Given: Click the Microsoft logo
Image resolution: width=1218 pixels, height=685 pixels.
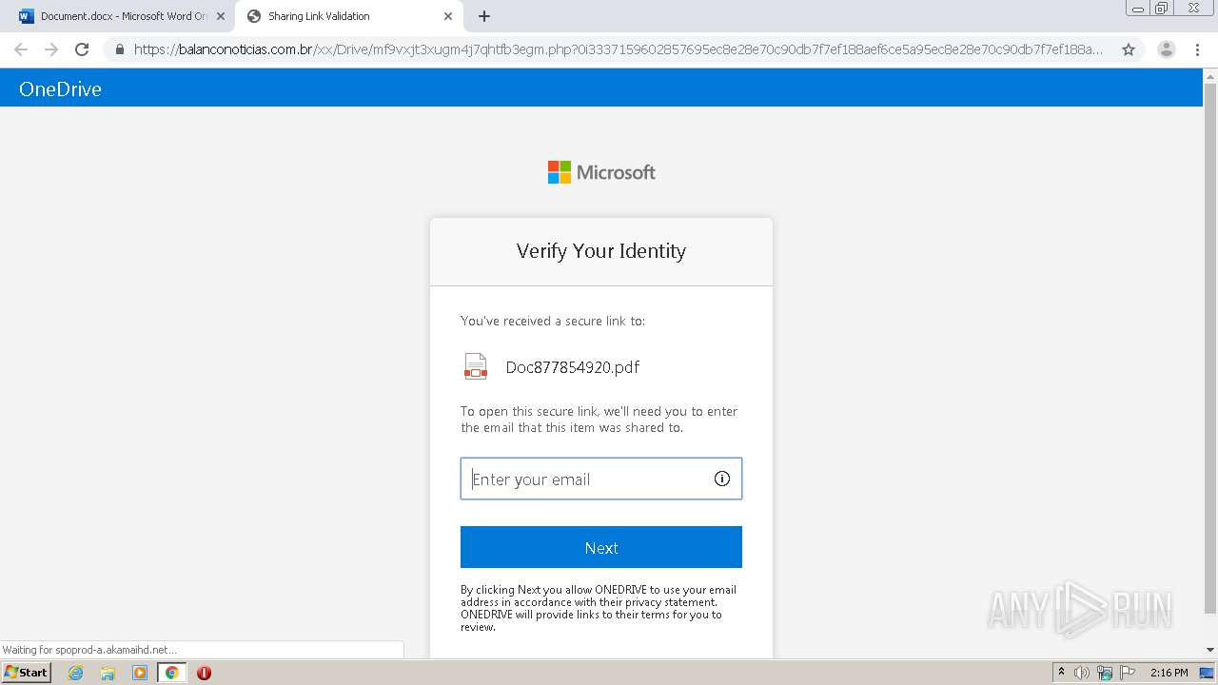Looking at the screenshot, I should 601,172.
